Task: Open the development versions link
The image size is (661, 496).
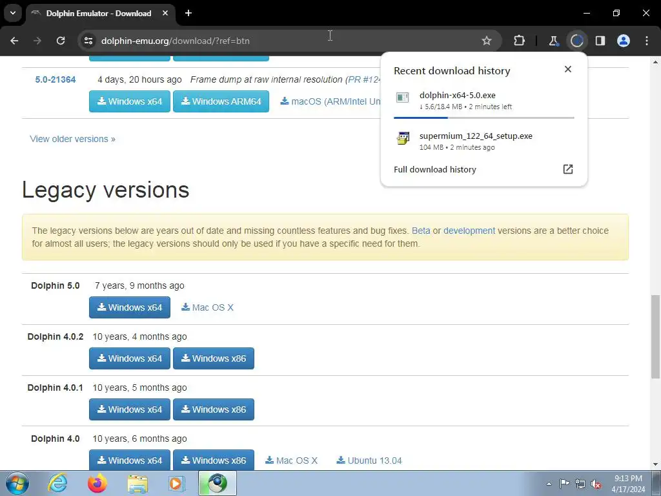Action: (469, 231)
